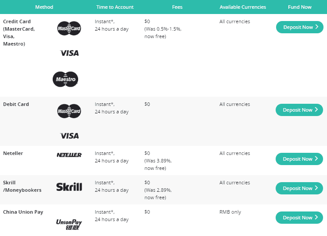Image resolution: width=327 pixels, height=236 pixels.
Task: Click the VISA logo under Credit Card
Action: pyautogui.click(x=69, y=53)
